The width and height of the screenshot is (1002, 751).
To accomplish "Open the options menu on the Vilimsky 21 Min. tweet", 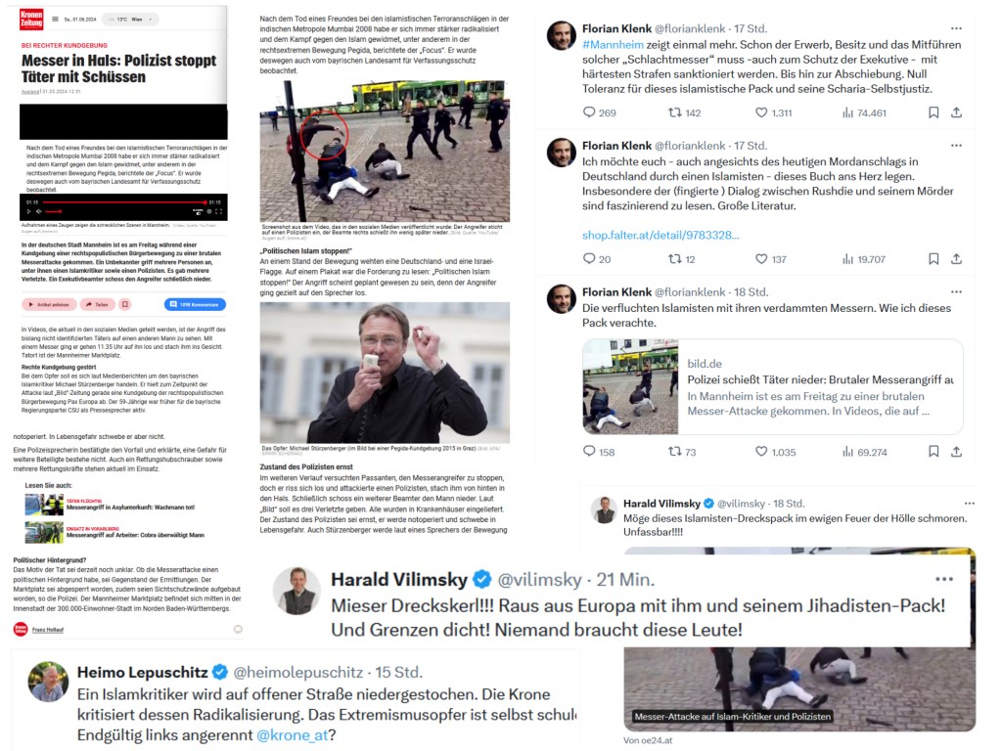I will [944, 579].
